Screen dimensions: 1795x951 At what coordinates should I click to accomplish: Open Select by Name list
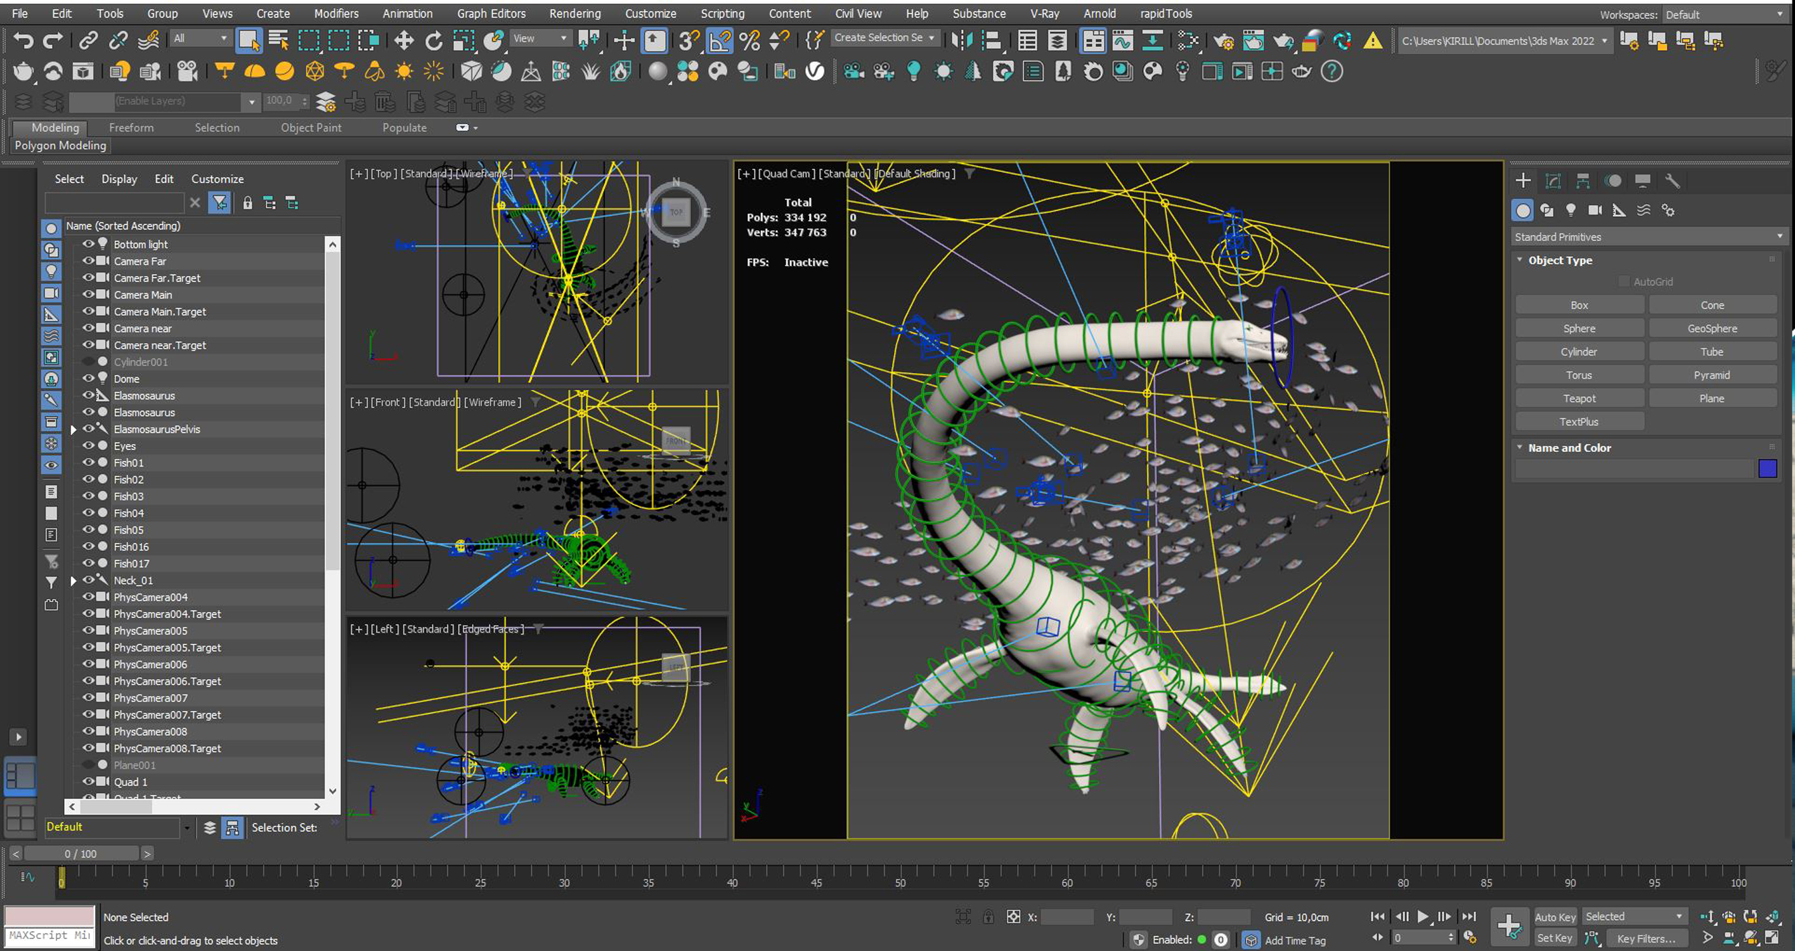[x=279, y=41]
